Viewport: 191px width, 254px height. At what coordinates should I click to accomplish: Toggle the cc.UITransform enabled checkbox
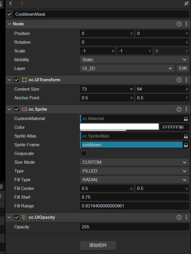pos(17,80)
